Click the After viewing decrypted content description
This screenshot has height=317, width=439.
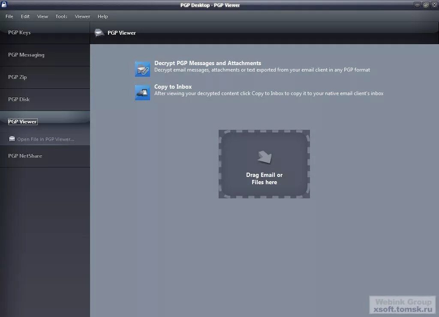pos(269,93)
